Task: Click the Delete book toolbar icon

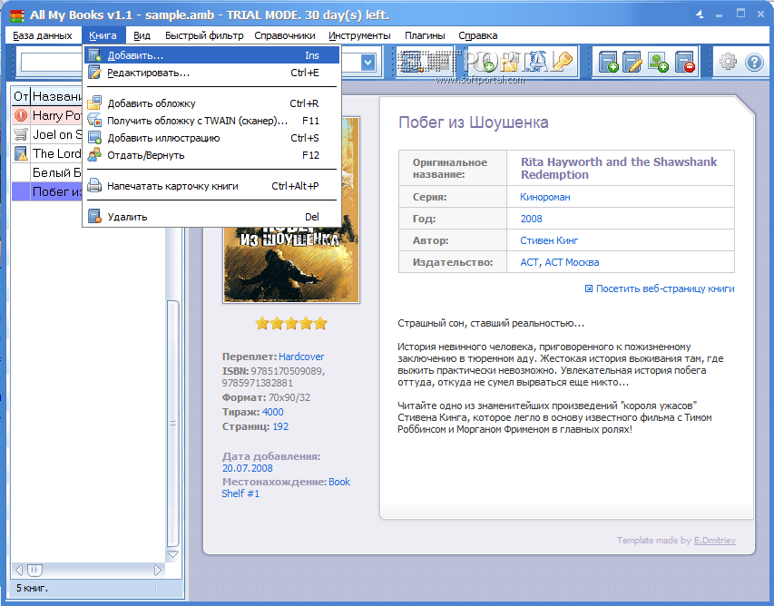Action: tap(684, 63)
